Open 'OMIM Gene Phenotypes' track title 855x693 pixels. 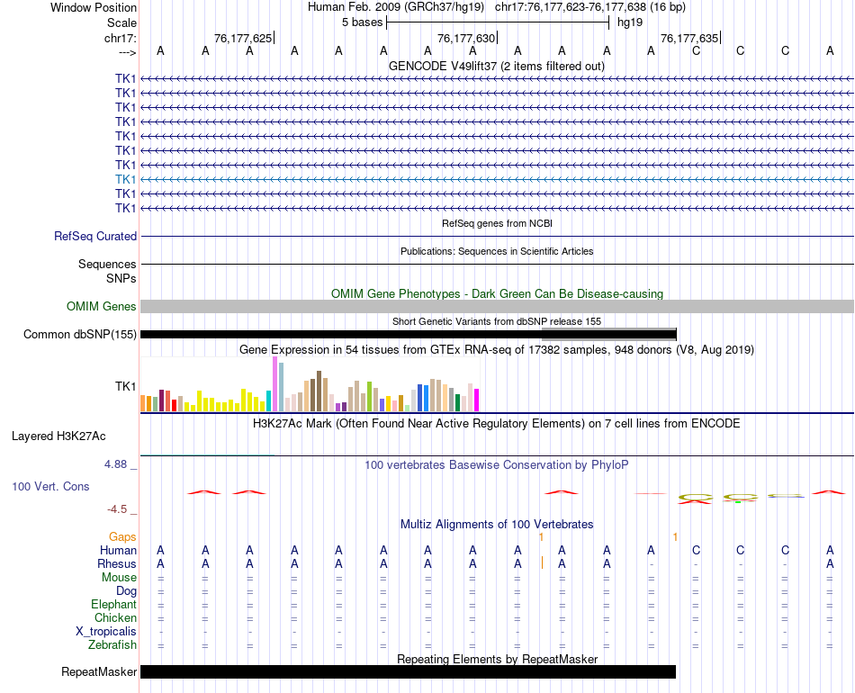click(x=497, y=294)
